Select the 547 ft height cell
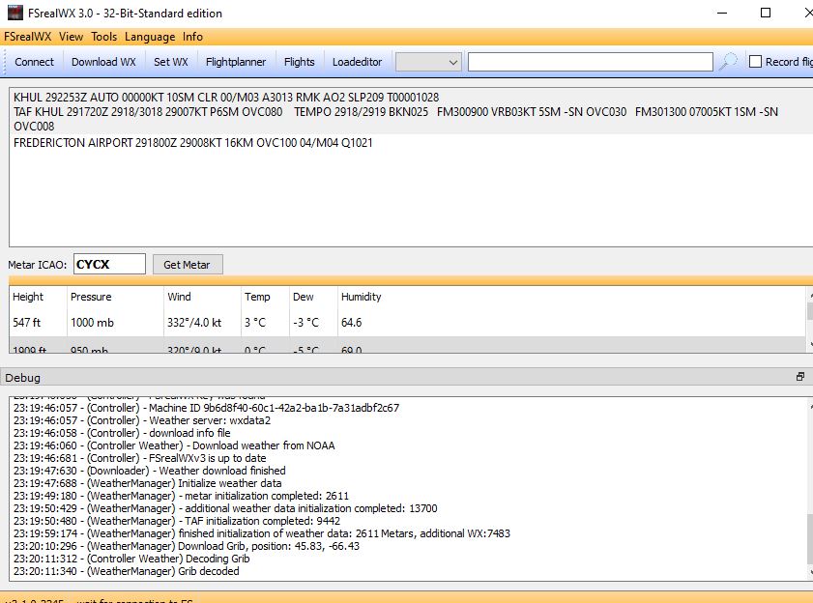 click(26, 323)
